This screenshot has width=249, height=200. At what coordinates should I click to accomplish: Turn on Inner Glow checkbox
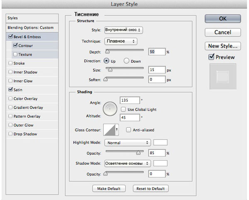click(x=10, y=81)
